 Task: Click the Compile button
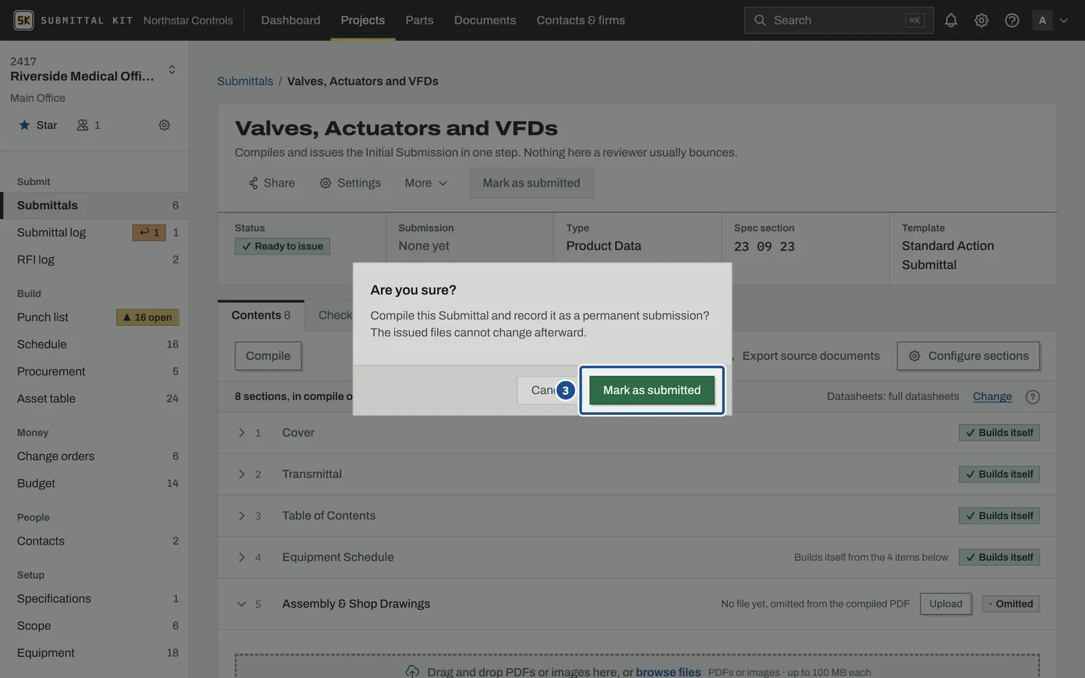tap(268, 356)
